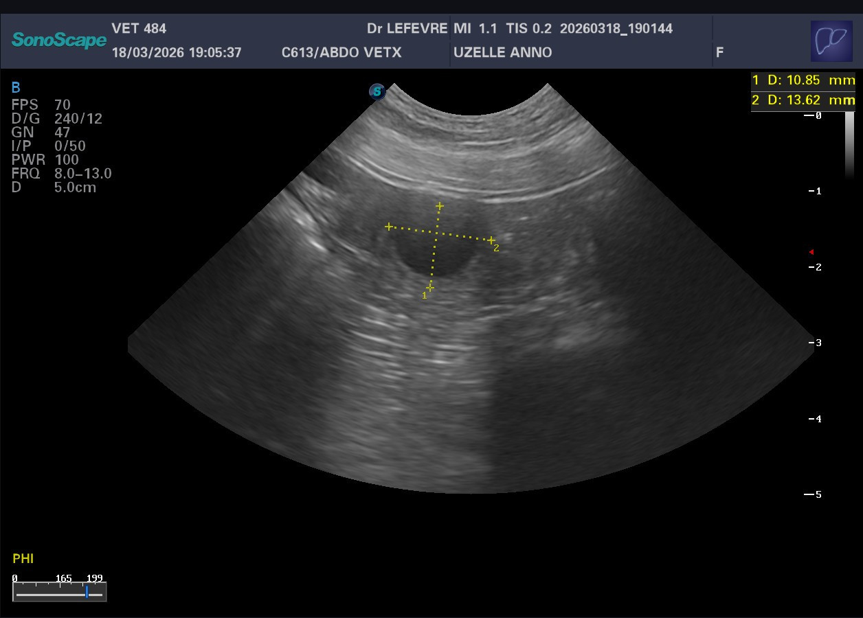Click the UZELLE ANNO patient name
This screenshot has width=863, height=618.
502,53
